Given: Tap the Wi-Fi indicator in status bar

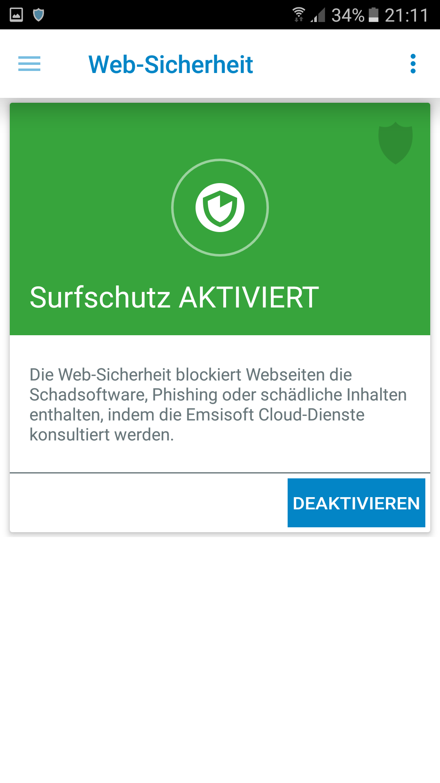Looking at the screenshot, I should [x=299, y=15].
